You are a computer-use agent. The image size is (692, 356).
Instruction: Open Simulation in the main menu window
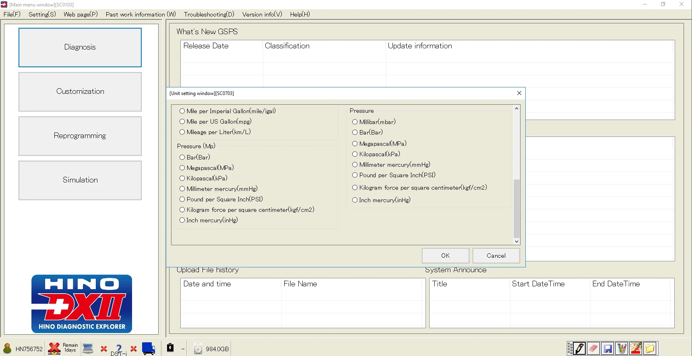pos(80,180)
